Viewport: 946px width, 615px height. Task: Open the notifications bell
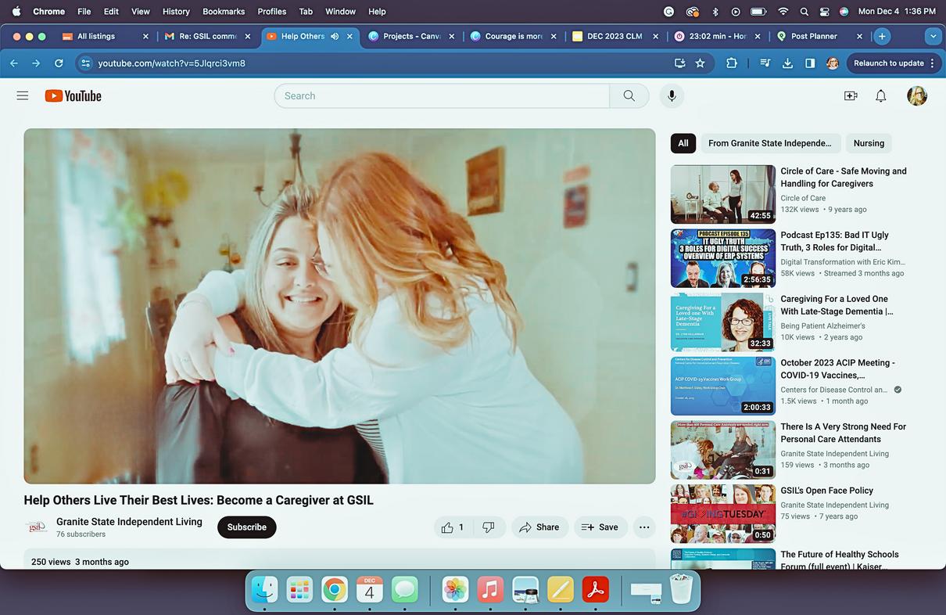[x=881, y=95]
